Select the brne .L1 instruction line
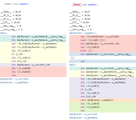 pos(103,51)
